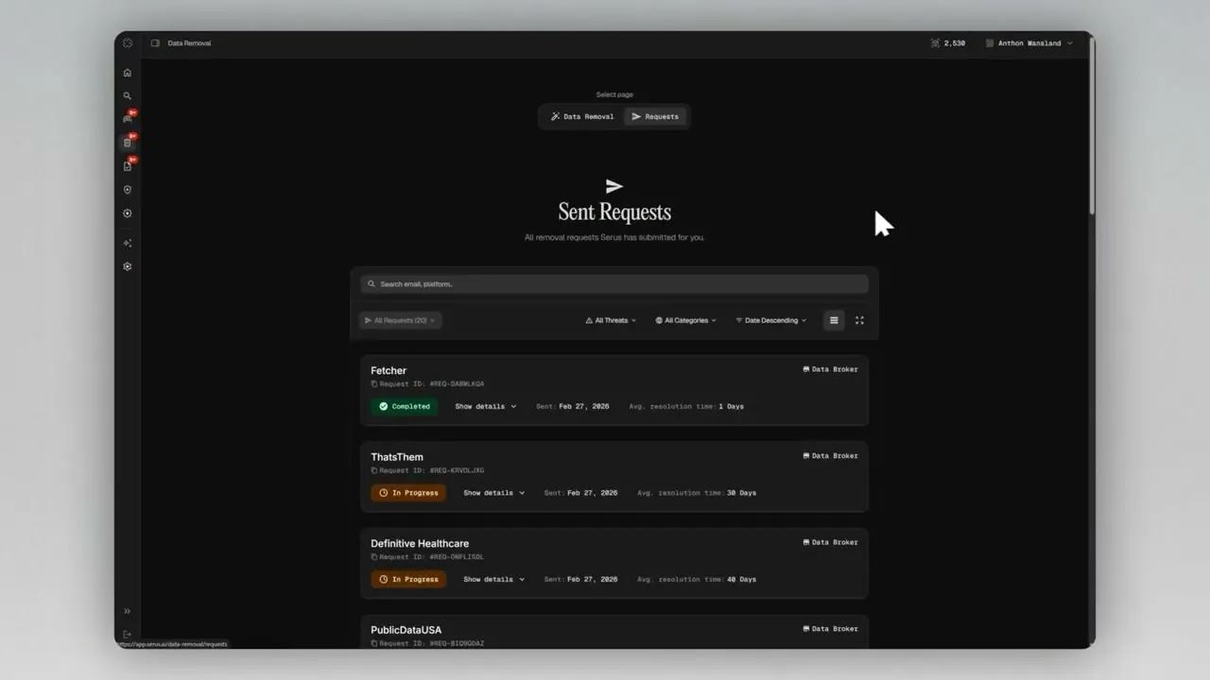This screenshot has height=680, width=1210.
Task: Open the sidebar document icon with badge
Action: click(128, 166)
